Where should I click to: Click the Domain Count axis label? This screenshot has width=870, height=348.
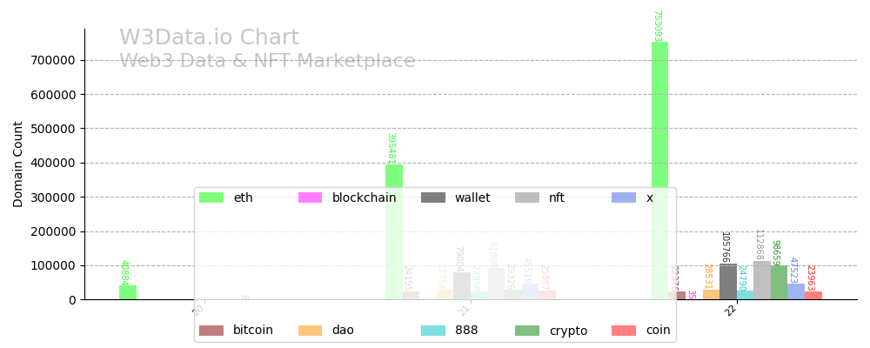coord(18,164)
